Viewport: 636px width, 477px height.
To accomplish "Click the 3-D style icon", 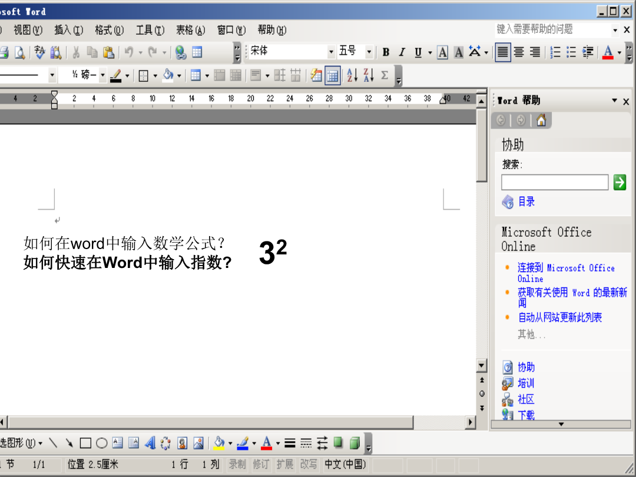I will tap(355, 442).
